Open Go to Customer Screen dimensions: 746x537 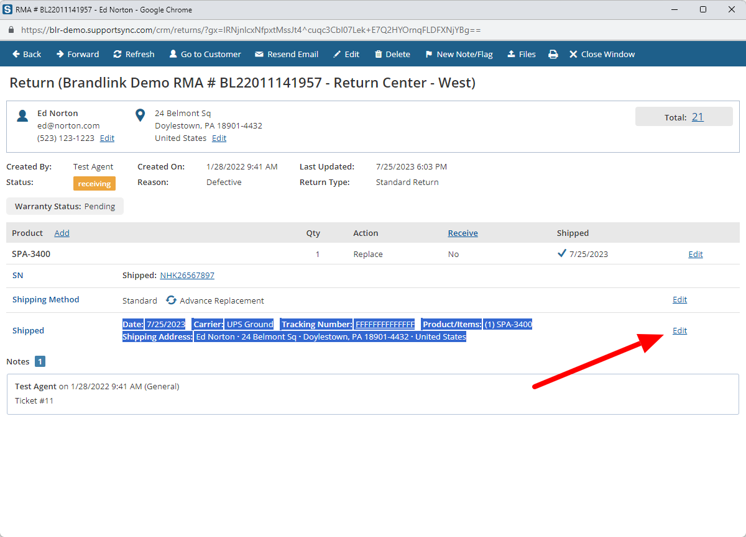pyautogui.click(x=205, y=55)
